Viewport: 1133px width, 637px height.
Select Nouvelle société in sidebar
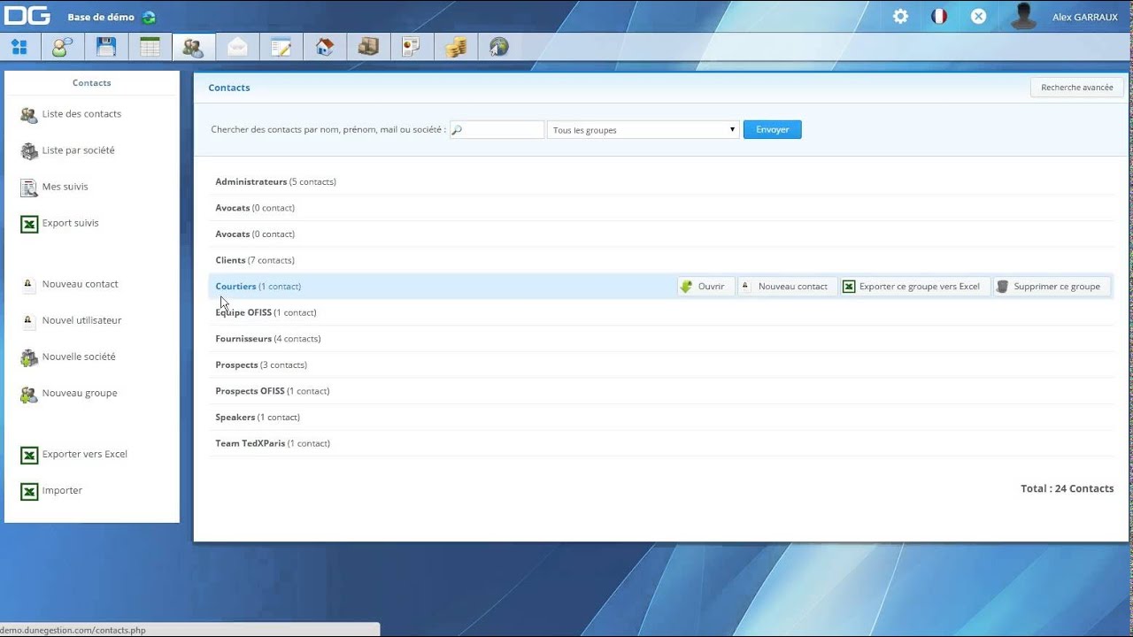click(79, 357)
